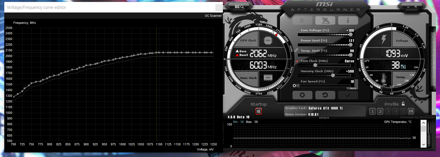Click the 38 °C temperature readout
440x157 pixels.
(398, 66)
